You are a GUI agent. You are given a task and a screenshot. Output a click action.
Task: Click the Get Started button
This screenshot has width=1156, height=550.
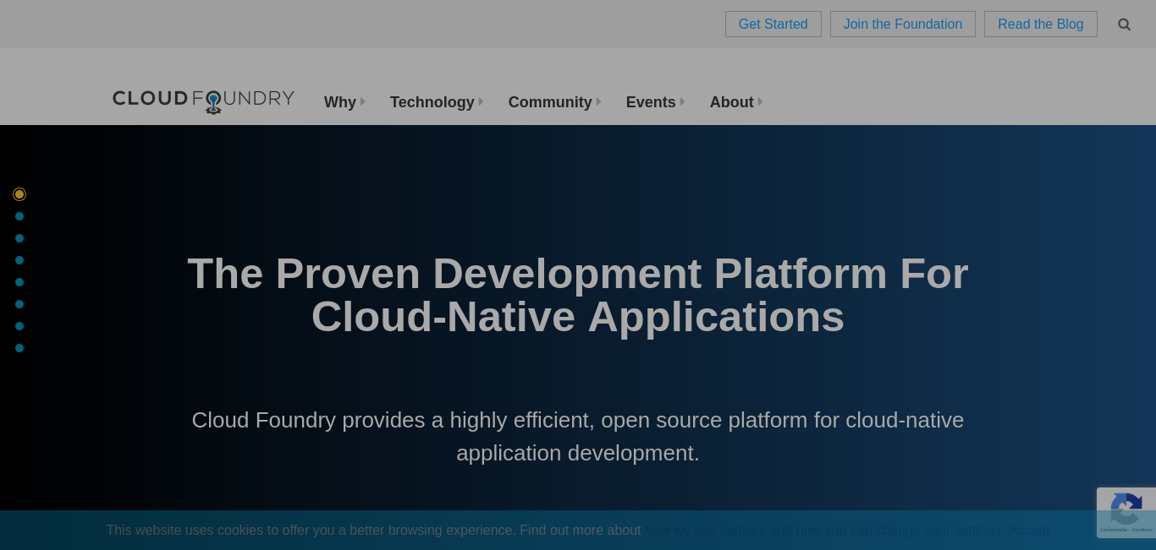(773, 25)
